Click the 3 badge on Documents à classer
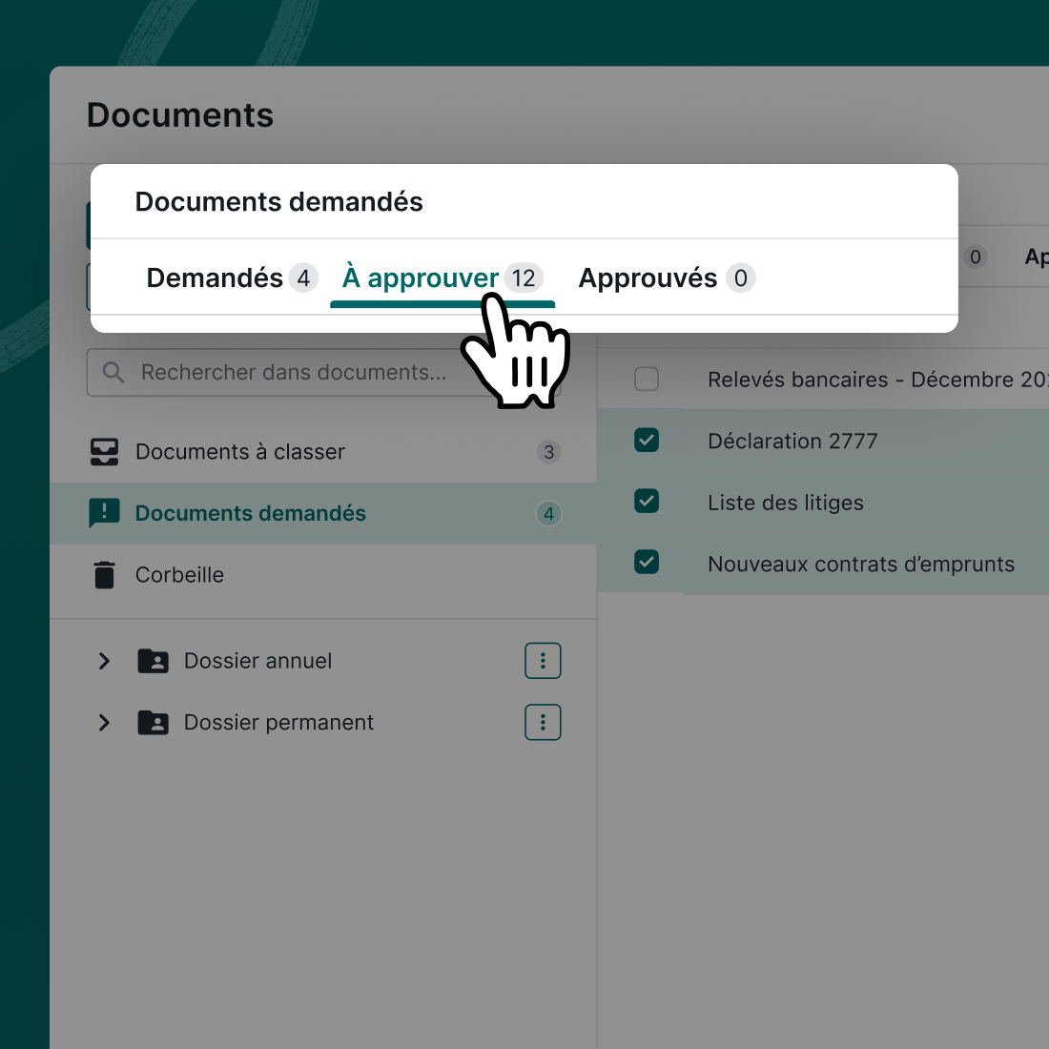1049x1049 pixels. point(548,452)
